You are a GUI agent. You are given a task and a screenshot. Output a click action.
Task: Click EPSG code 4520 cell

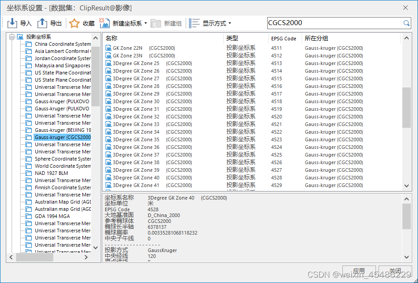tap(277, 117)
